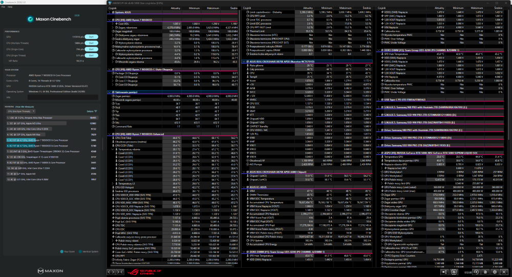The height and width of the screenshot is (277, 512).
Task: Collapse the CPU Enhanced sensor group
Action: 110,134
